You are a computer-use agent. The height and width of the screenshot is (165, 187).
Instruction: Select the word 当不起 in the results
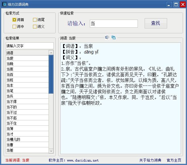[27, 118]
